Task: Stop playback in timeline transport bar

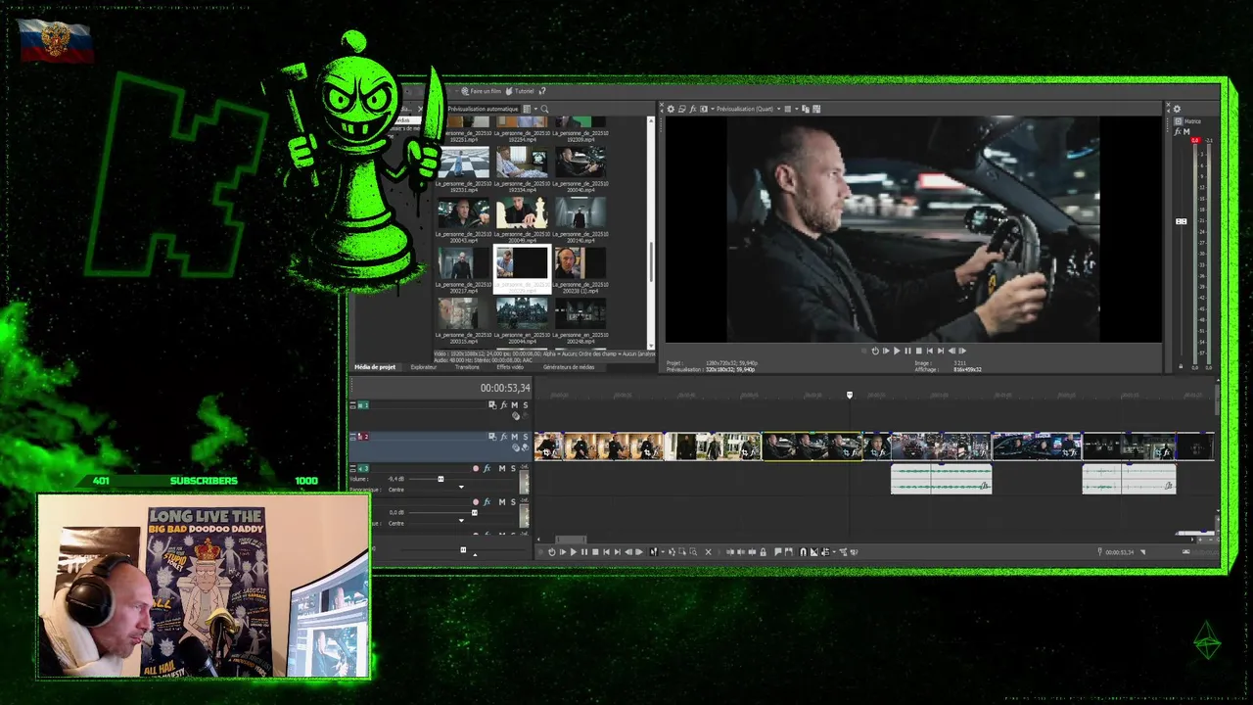Action: click(x=595, y=551)
